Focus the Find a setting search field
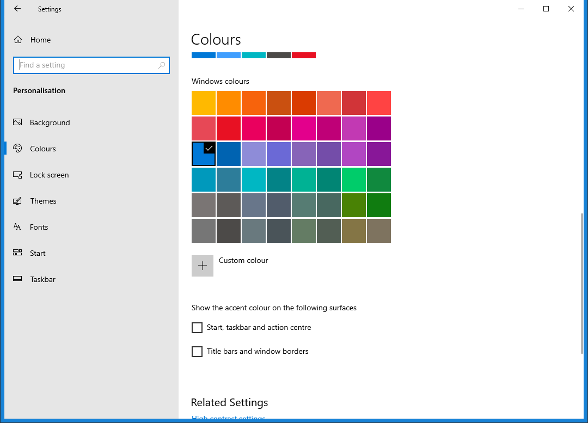Image resolution: width=588 pixels, height=423 pixels. [x=91, y=65]
